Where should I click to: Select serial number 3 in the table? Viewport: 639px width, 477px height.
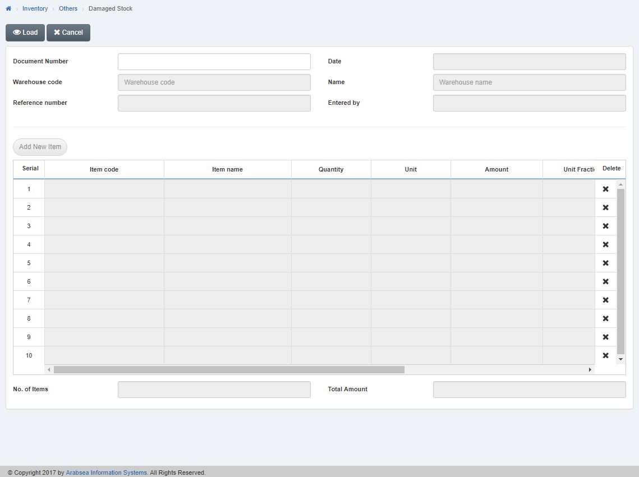click(x=29, y=226)
